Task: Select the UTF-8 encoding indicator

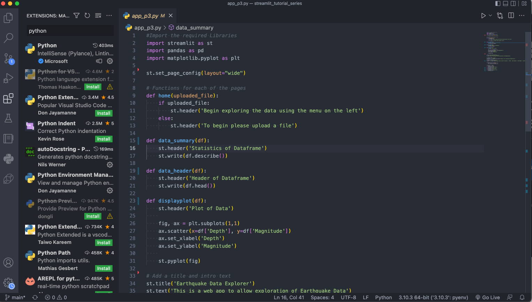Action: 348,297
